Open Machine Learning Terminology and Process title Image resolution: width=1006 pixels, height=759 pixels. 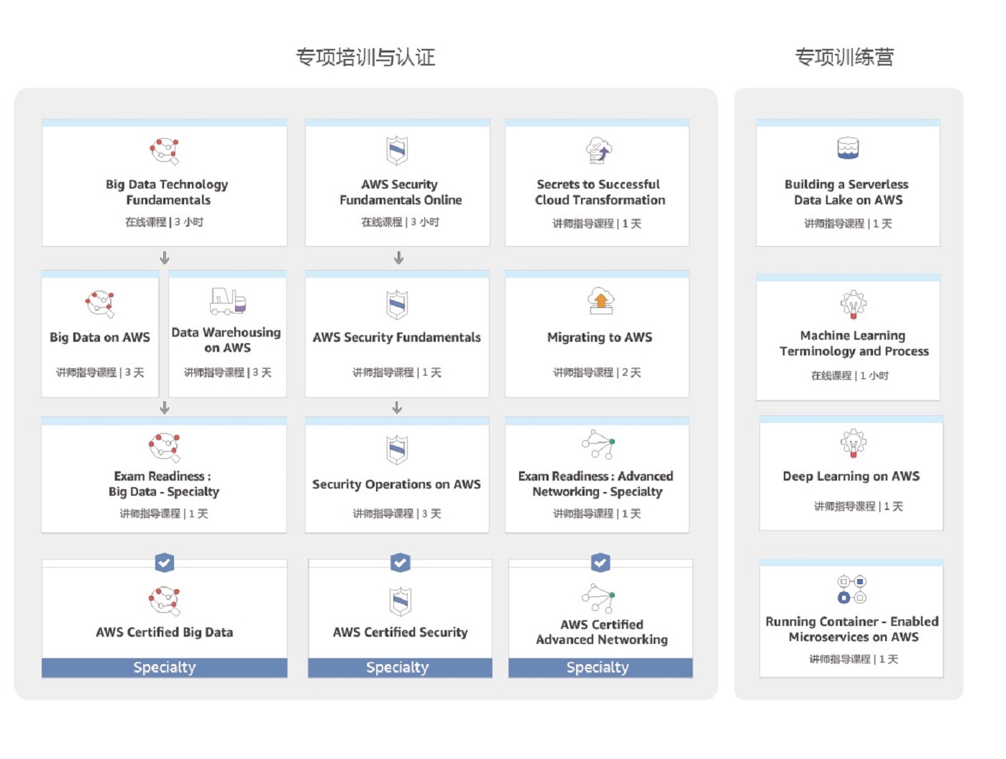[x=854, y=343]
